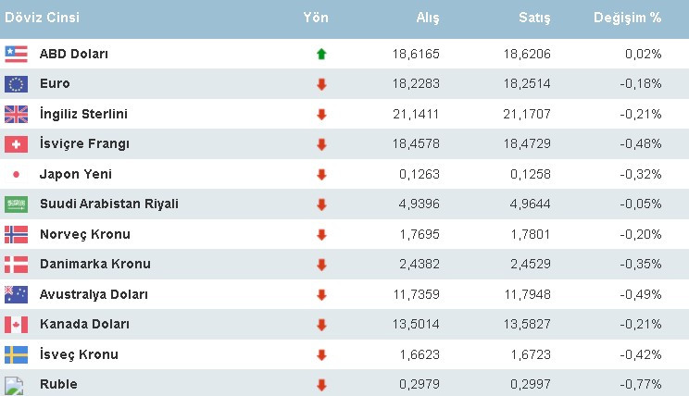This screenshot has height=396, width=689.
Task: Click the Danimarka Kronu currency name
Action: (94, 264)
